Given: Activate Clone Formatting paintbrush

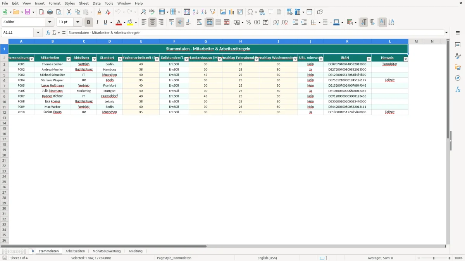Looking at the screenshot, I should coord(100,12).
